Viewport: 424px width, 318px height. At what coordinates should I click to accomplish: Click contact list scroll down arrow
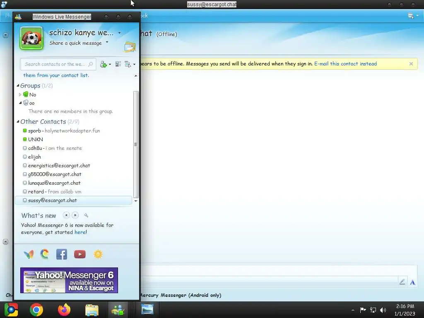136,201
